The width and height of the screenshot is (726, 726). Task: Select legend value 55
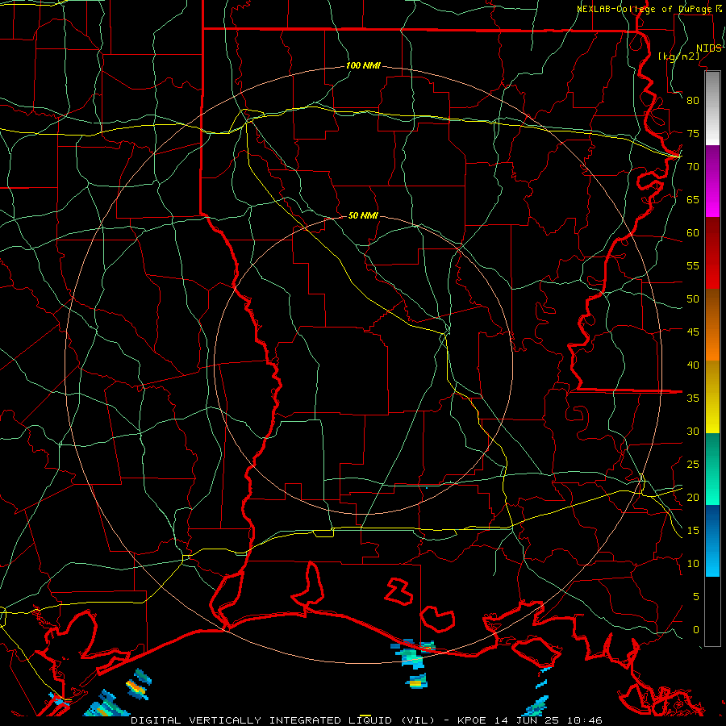coord(693,265)
